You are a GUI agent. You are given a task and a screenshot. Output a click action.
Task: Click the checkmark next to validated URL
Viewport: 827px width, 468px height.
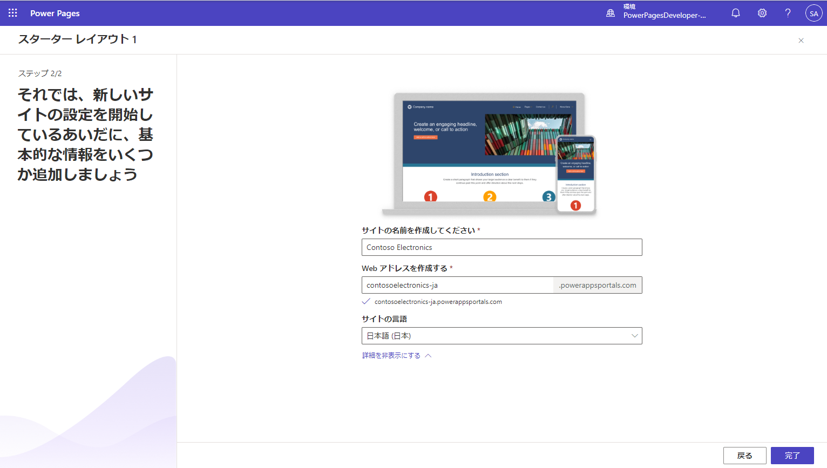[x=366, y=302]
